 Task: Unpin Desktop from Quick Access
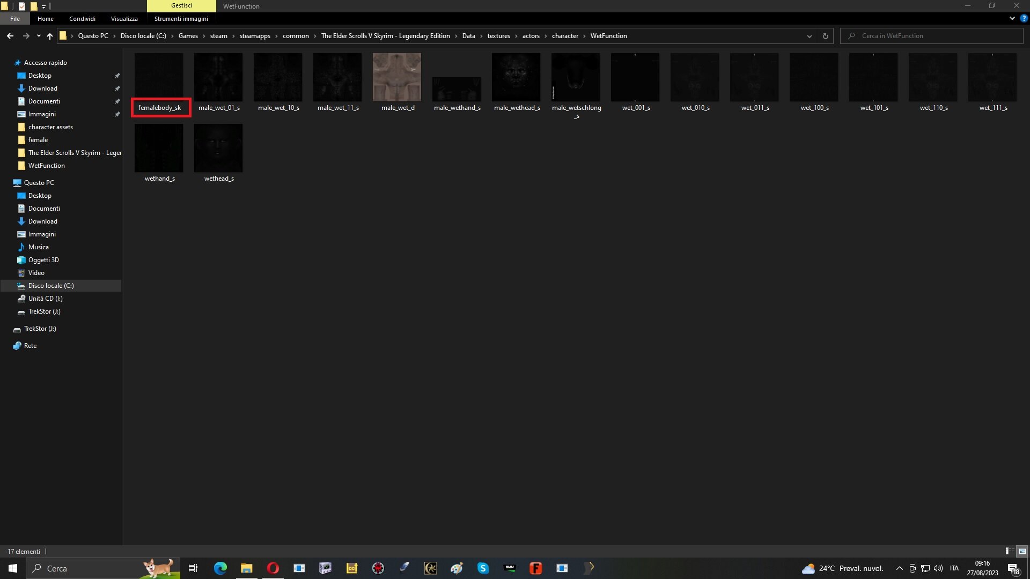(x=117, y=76)
